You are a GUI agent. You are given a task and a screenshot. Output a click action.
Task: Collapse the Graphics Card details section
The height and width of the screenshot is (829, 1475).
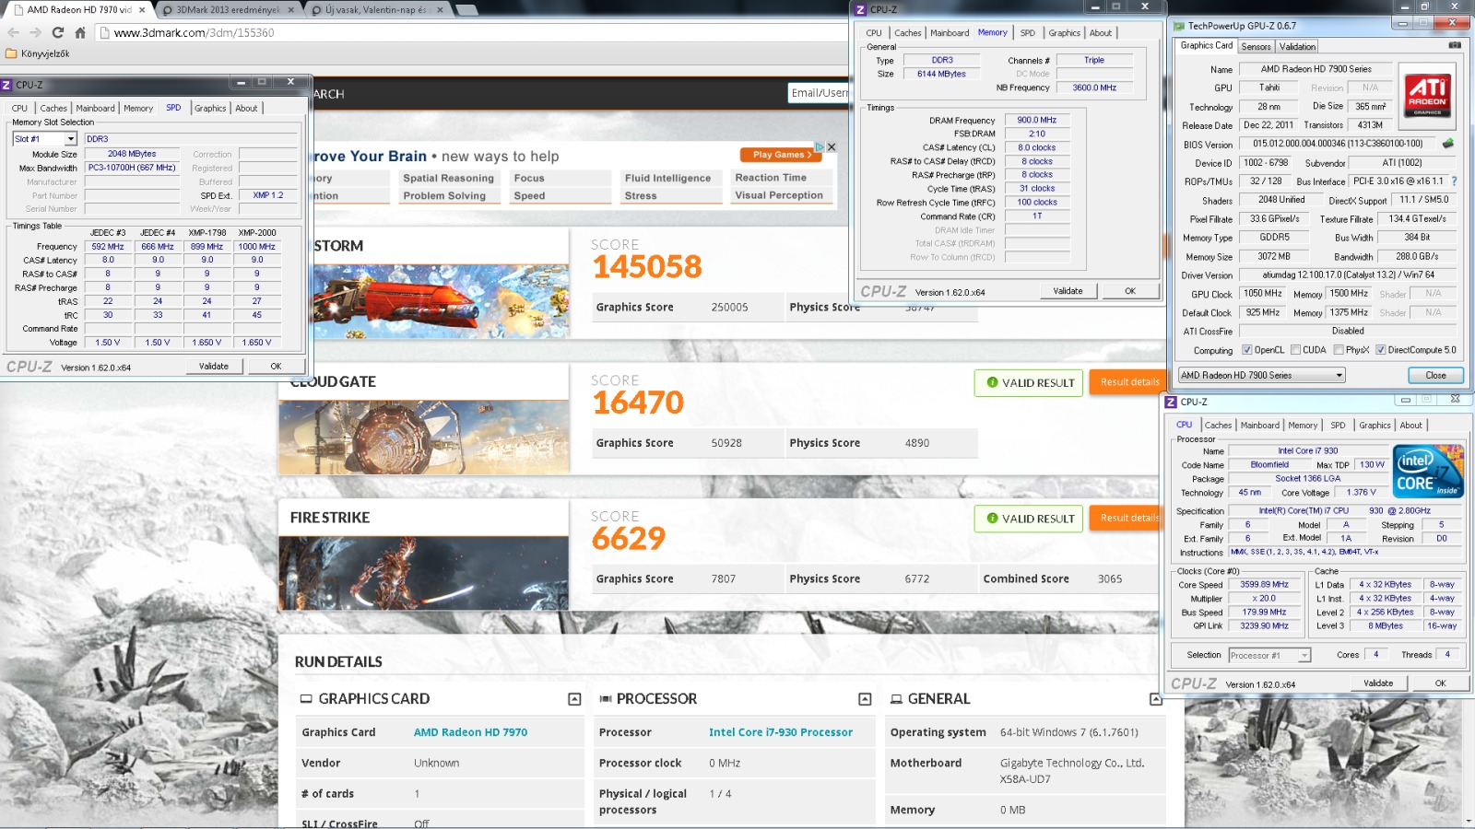pos(574,699)
